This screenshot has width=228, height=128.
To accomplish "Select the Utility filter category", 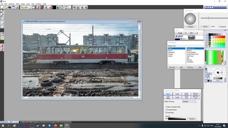I will 170,56.
